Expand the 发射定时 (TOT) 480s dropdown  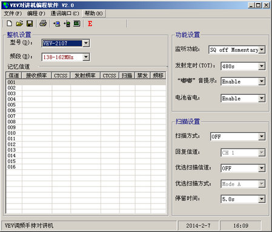(262, 66)
